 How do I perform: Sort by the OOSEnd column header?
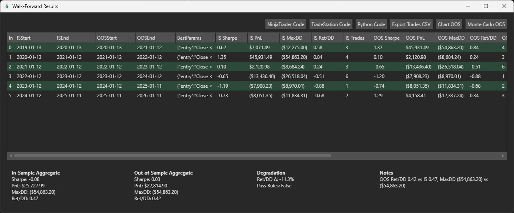coord(155,38)
